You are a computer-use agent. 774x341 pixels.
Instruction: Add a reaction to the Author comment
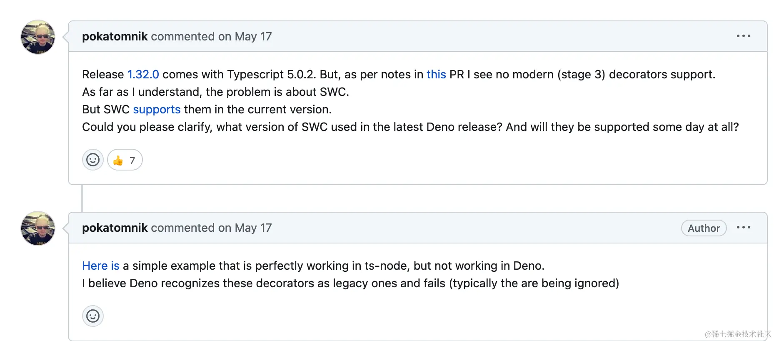[92, 316]
